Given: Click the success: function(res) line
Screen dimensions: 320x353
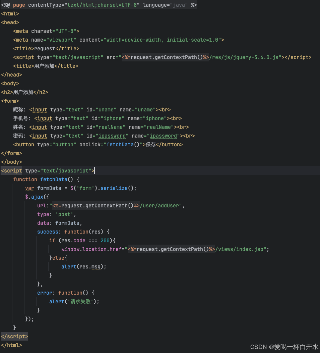Looking at the screenshot, I should pyautogui.click(x=73, y=232).
